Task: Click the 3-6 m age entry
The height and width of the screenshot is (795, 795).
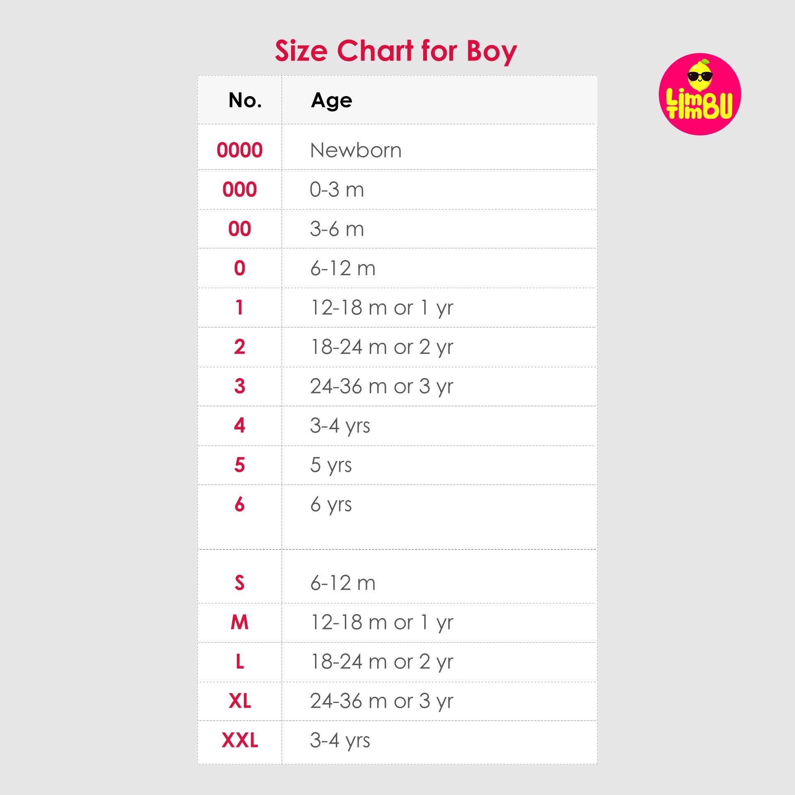Action: 337,229
